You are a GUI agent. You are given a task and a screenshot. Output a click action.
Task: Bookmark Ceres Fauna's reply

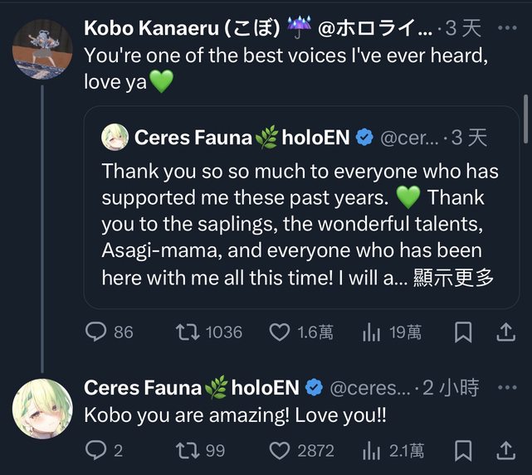464,450
